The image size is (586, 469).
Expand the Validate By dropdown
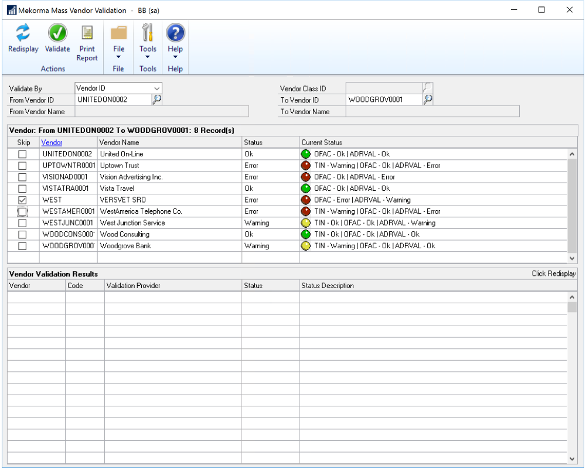[x=156, y=88]
